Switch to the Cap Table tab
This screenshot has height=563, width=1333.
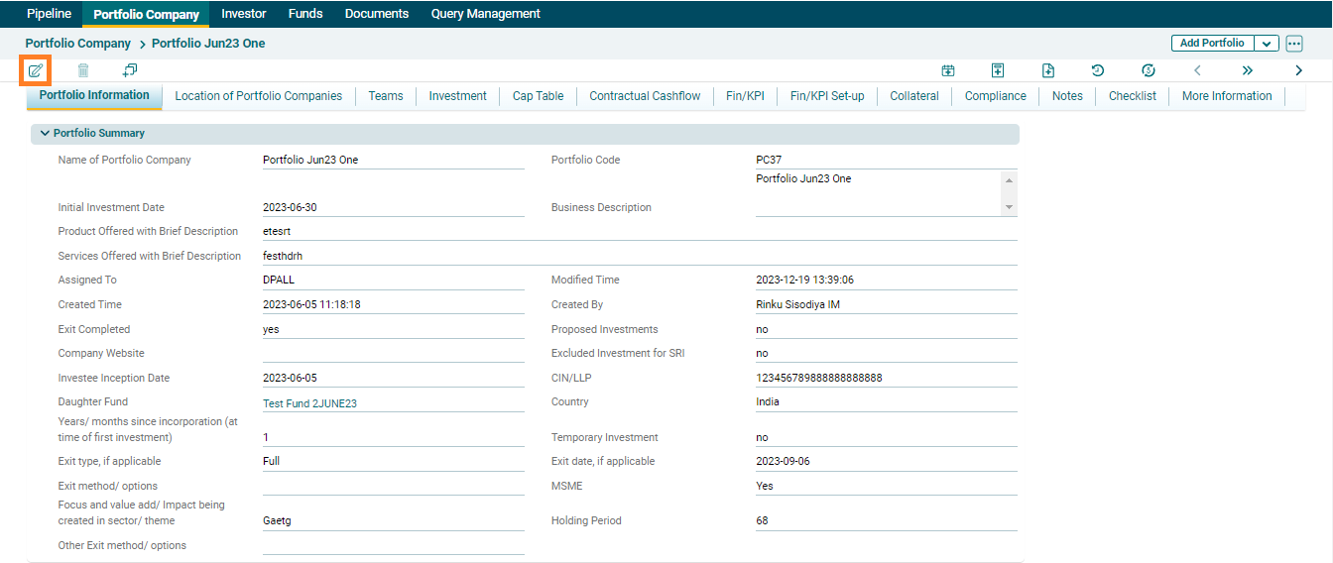click(538, 96)
